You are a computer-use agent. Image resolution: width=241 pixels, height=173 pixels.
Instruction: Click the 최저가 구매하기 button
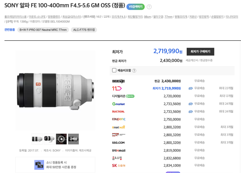(x=200, y=52)
